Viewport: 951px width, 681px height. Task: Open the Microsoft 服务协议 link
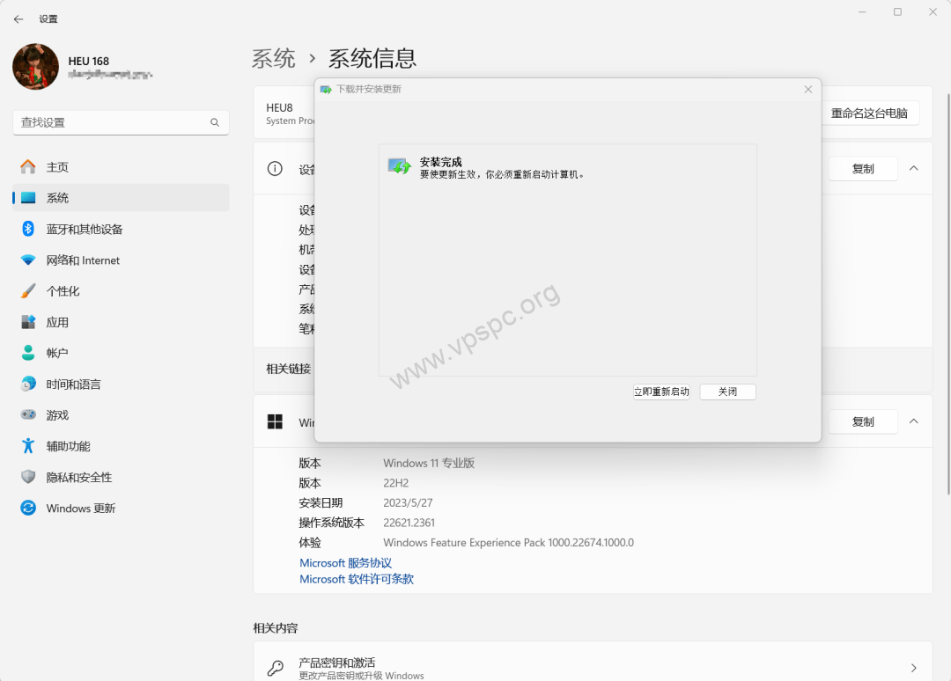tap(346, 563)
